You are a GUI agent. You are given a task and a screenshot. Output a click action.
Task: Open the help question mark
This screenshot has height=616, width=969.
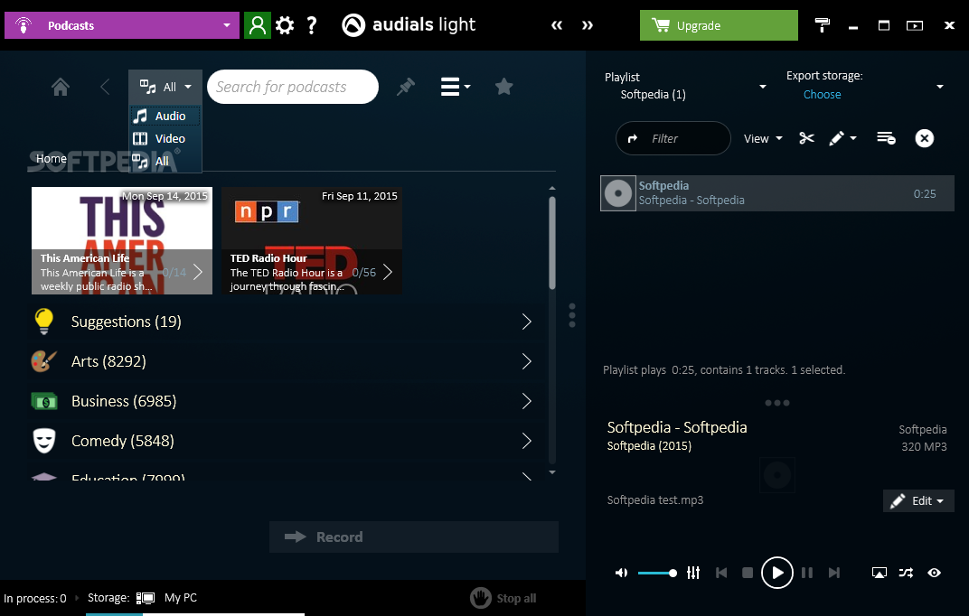(312, 25)
